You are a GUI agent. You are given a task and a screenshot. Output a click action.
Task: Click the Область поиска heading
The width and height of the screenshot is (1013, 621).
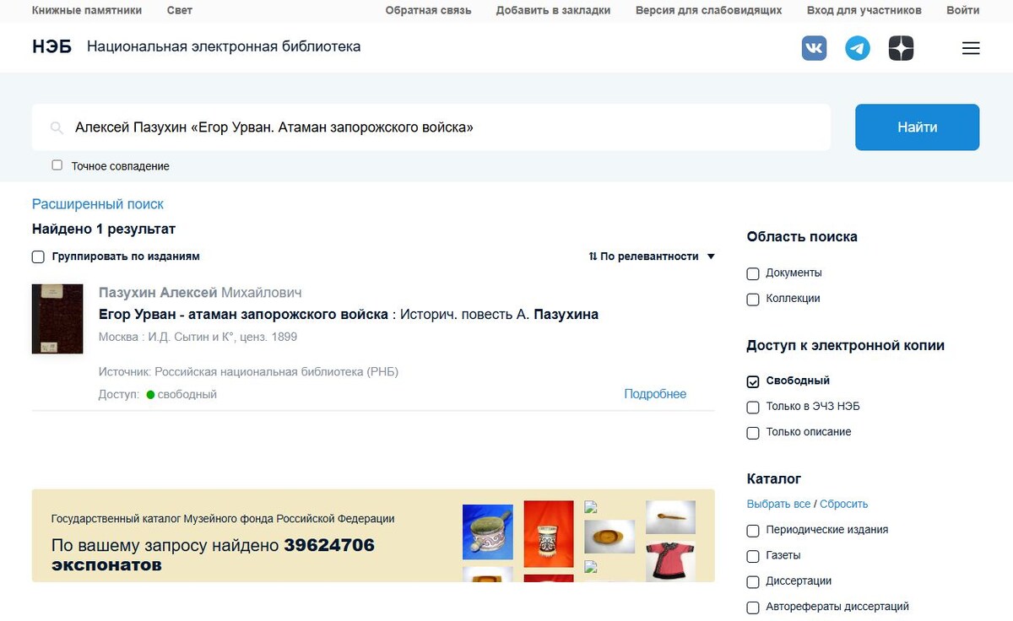pos(802,237)
